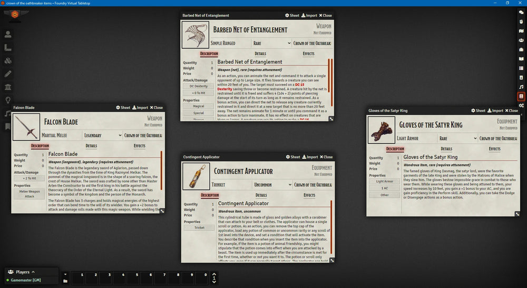Viewport: 527px width, 288px height.
Task: Open the Game Settings cogs tab
Action: click(x=521, y=106)
